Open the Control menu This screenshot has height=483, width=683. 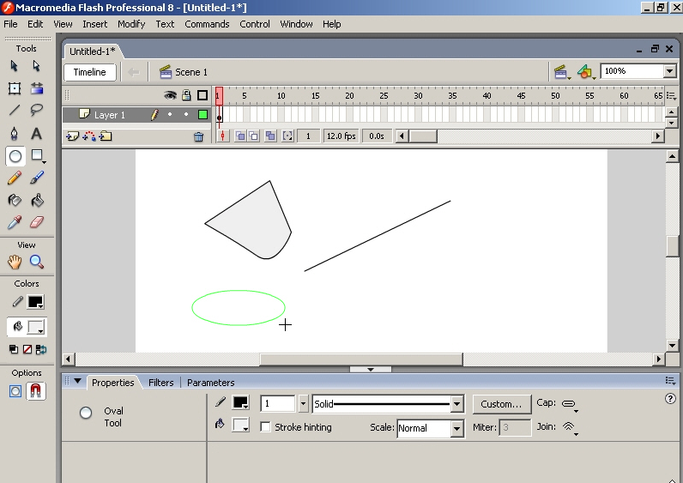click(x=255, y=24)
